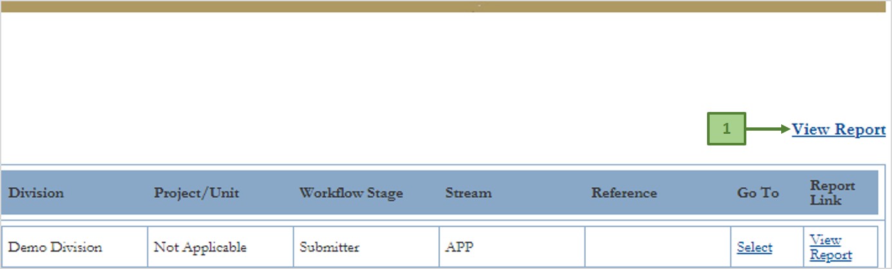Open View Report in the Demo Division row

pyautogui.click(x=830, y=248)
